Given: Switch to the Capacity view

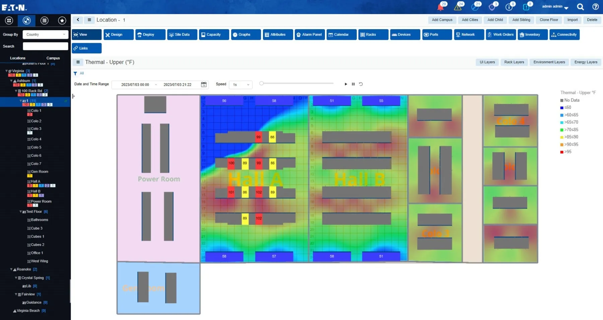Looking at the screenshot, I should pos(214,35).
